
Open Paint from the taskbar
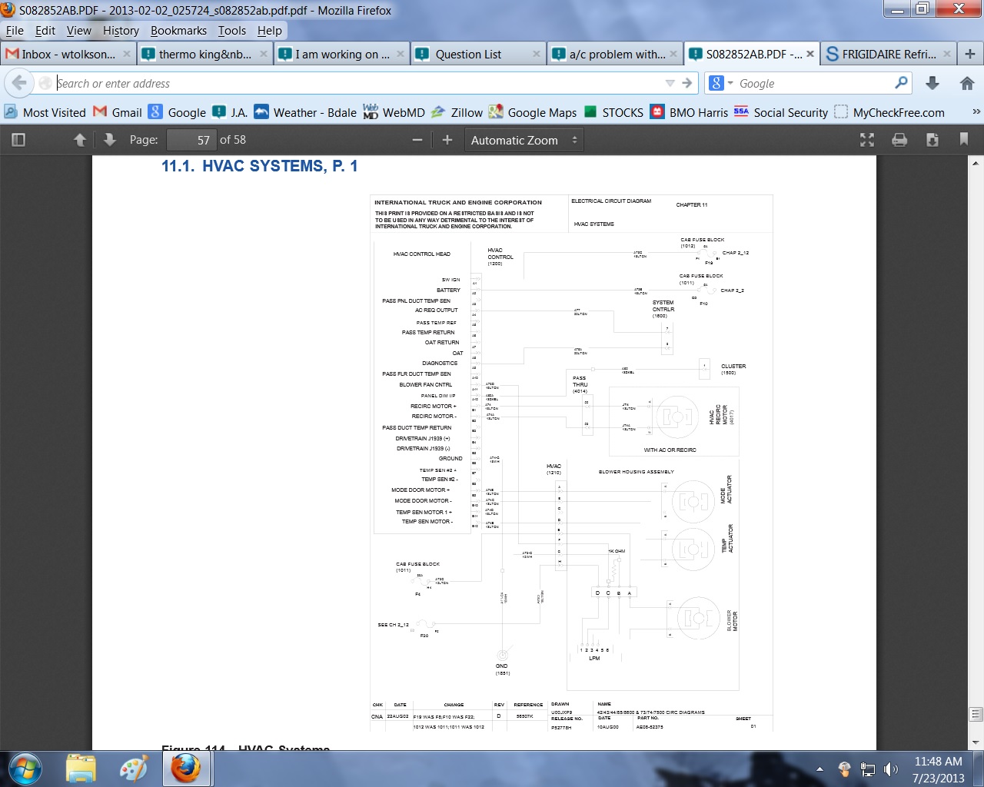(x=134, y=768)
